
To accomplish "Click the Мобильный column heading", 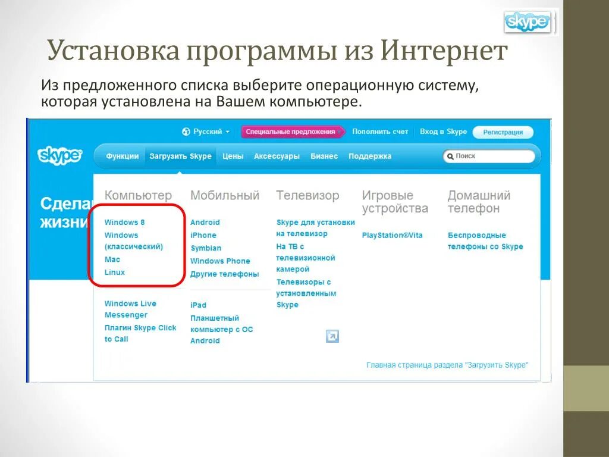I will click(225, 195).
